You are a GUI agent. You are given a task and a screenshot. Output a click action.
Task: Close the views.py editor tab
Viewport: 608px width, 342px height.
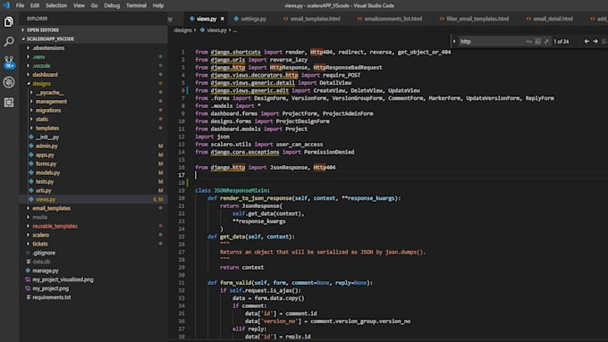[222, 19]
